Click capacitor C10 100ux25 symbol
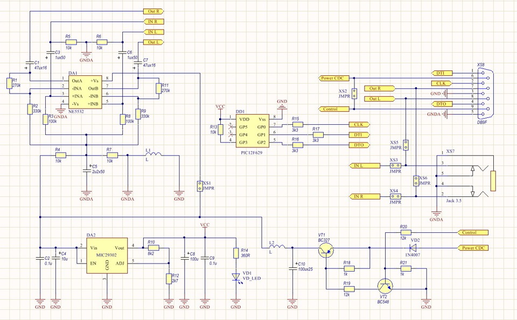Viewport: 517px width, 320px height. click(292, 269)
